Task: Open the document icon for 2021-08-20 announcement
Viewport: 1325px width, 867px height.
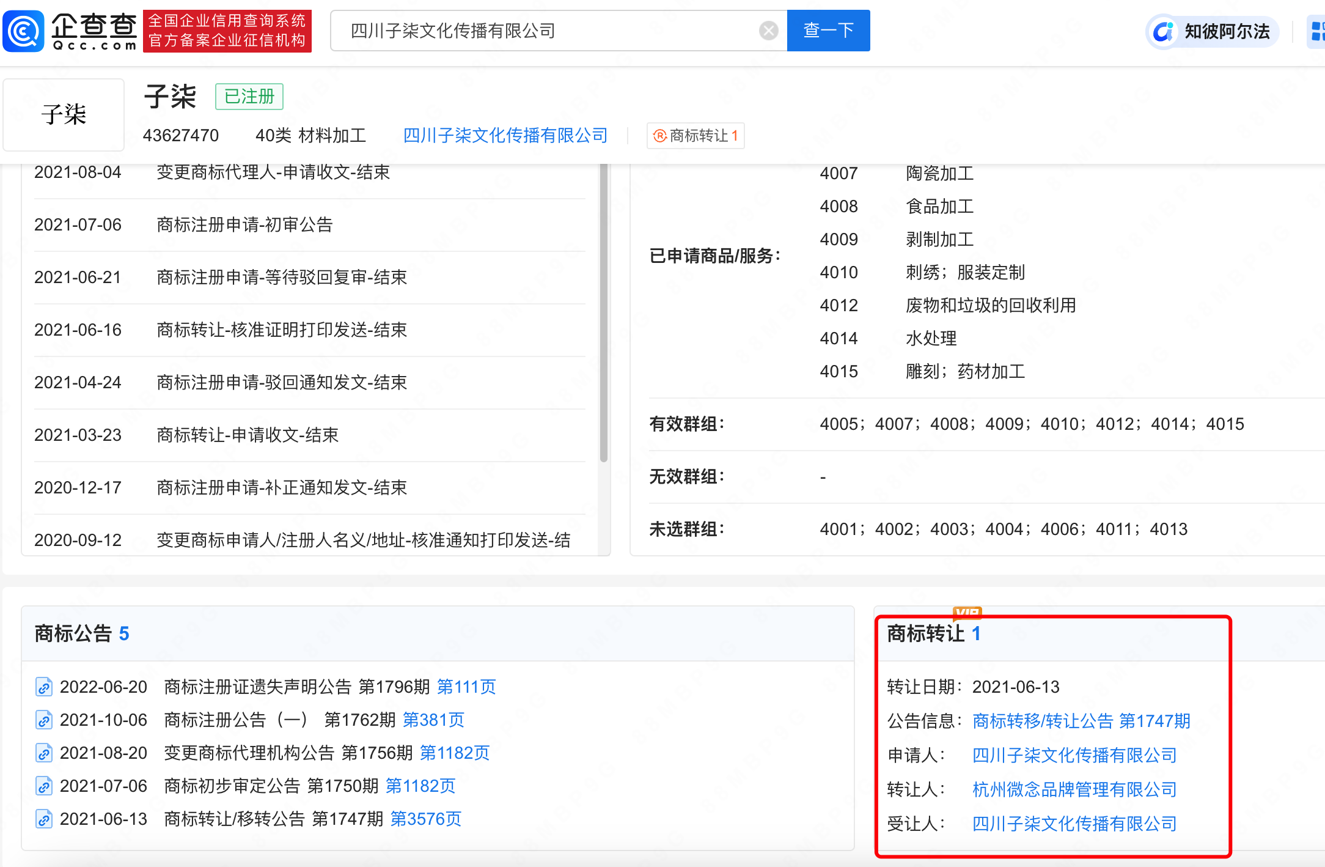Action: [43, 753]
